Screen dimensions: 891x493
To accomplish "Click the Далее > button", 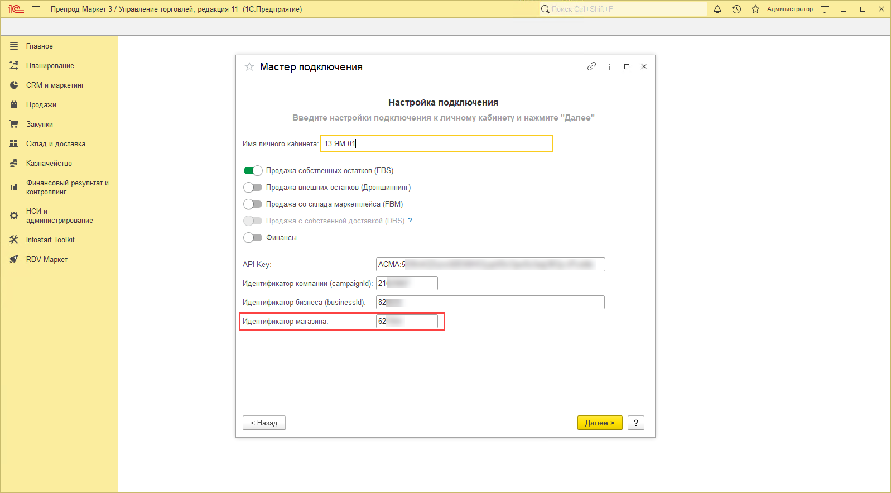I will (x=600, y=423).
